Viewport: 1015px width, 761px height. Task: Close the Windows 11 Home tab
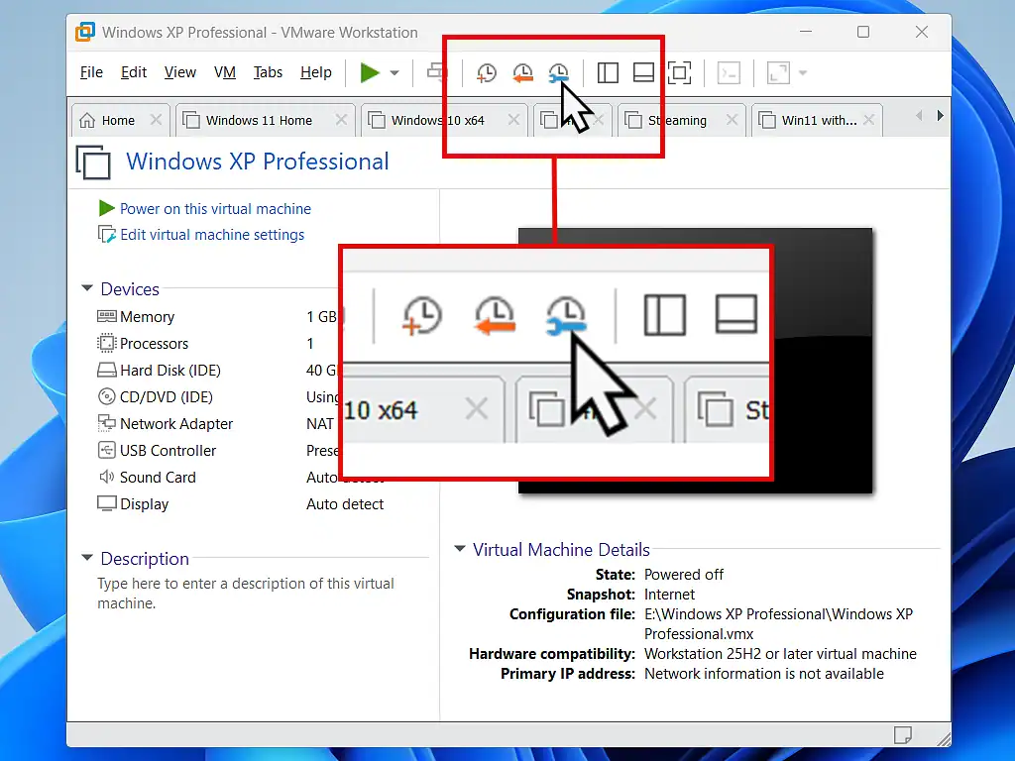coord(341,120)
